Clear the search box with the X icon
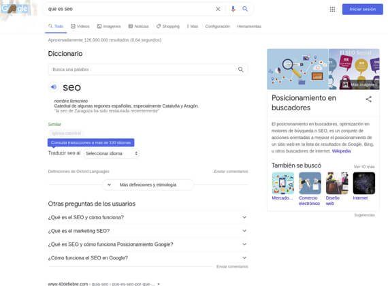This screenshot has width=388, height=286. (x=218, y=9)
